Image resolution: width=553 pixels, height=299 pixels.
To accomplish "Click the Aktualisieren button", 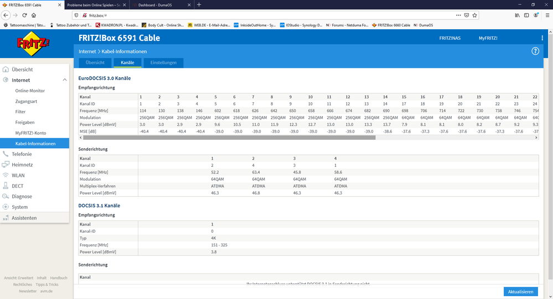I will pos(520,292).
